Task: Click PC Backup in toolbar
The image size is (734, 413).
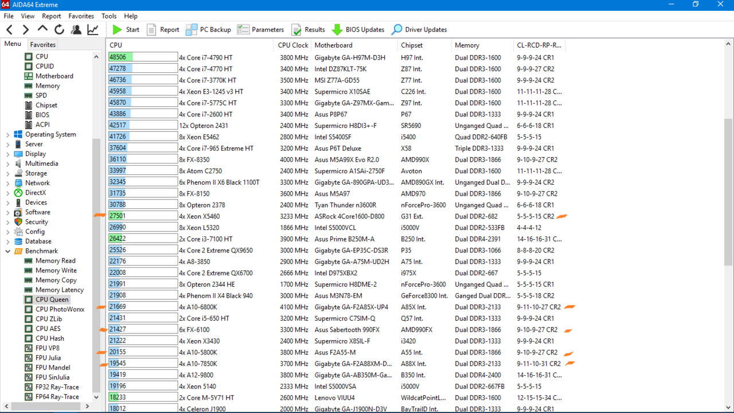Action: click(x=208, y=30)
